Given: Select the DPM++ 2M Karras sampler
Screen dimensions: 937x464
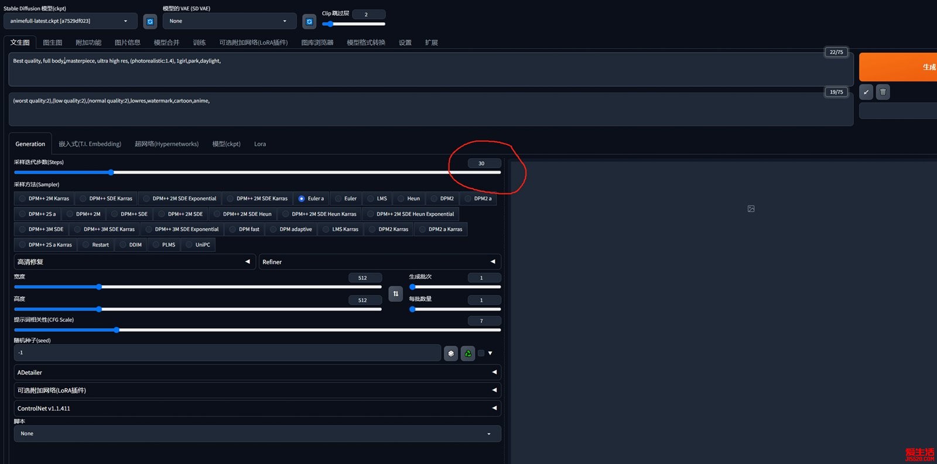Looking at the screenshot, I should click(x=44, y=199).
